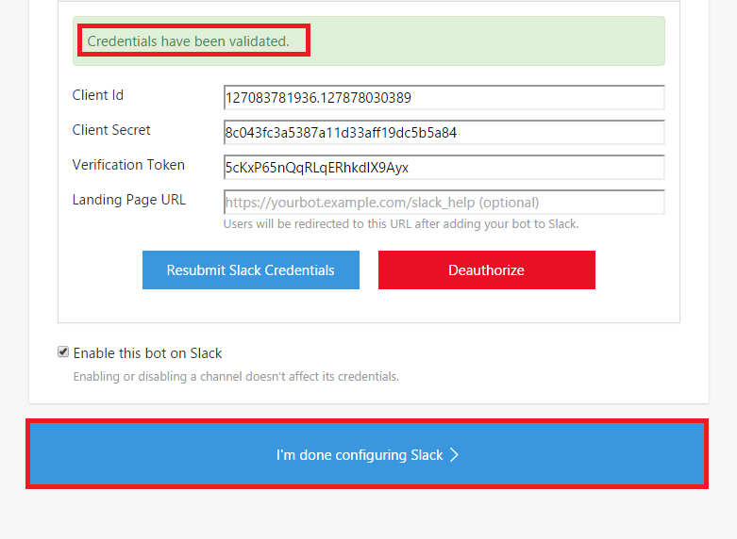The height and width of the screenshot is (539, 737).
Task: Toggle Enable this bot on Slack checkbox
Action: [63, 352]
